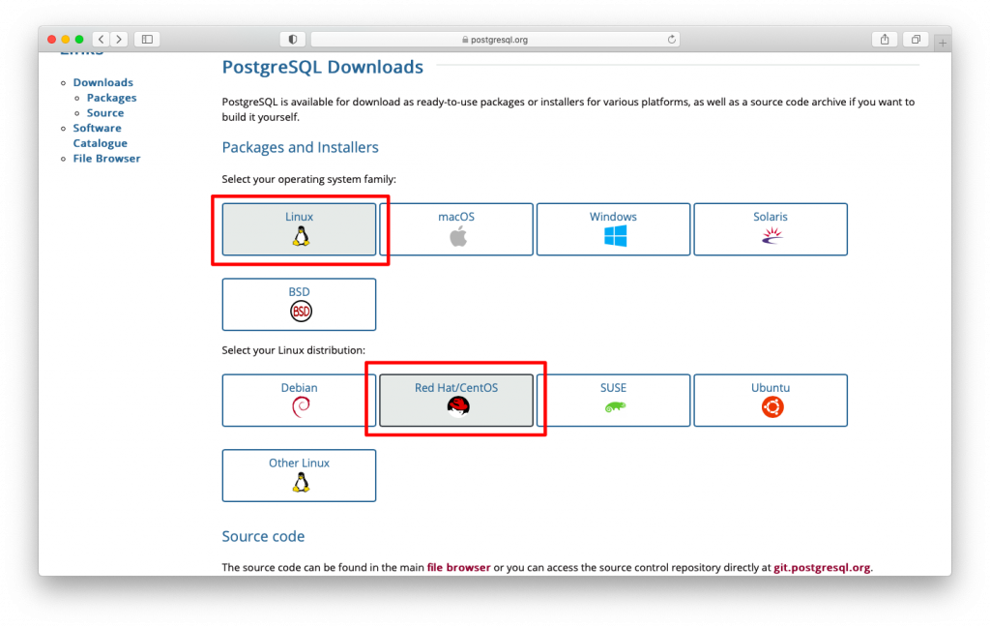Select the BSD operating system tile

[x=299, y=304]
